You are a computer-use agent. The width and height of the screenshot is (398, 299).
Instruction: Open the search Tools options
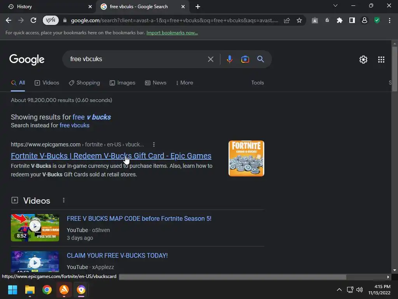coord(258,83)
